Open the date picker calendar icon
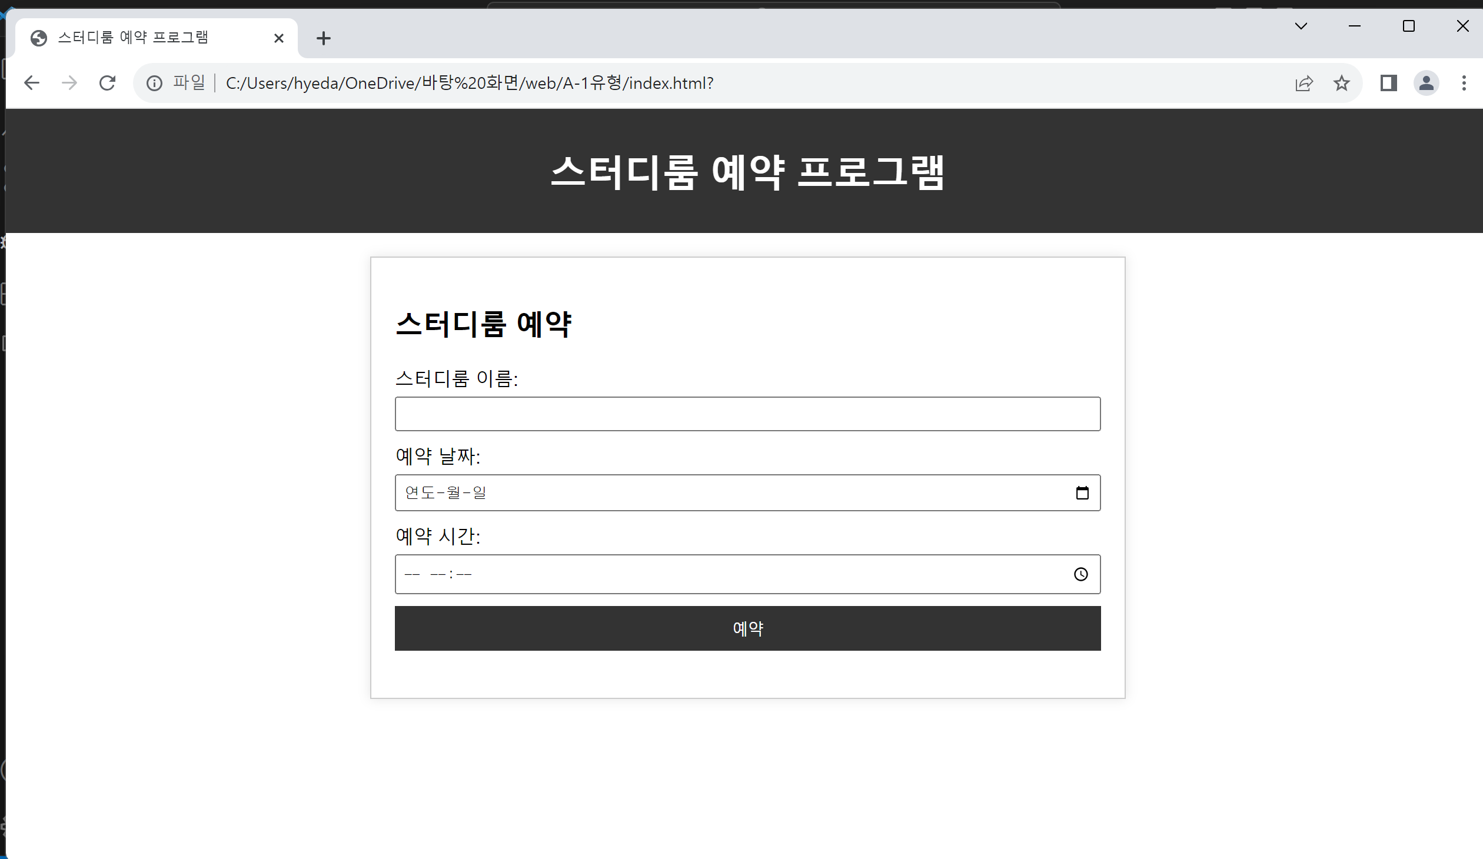1483x859 pixels. (x=1082, y=493)
